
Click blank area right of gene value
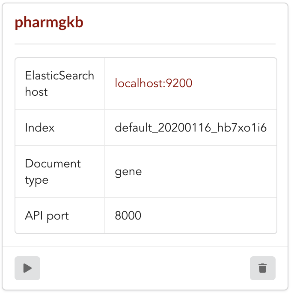coord(209,172)
